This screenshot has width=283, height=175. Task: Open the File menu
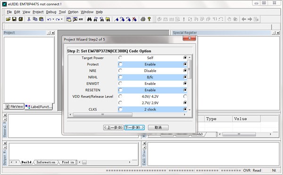9,12
